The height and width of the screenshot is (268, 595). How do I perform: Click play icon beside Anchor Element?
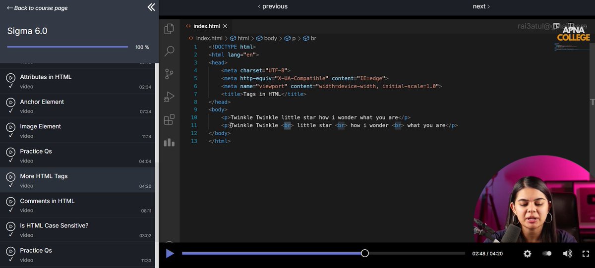pyautogui.click(x=10, y=102)
